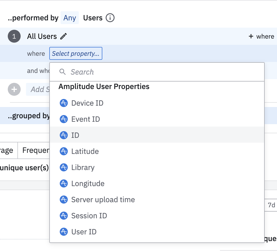Click Amplitude icon beside Session ID

coord(63,216)
